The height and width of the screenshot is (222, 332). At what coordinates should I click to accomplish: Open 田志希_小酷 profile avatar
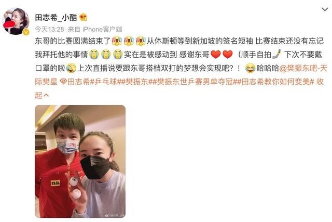pyautogui.click(x=16, y=21)
